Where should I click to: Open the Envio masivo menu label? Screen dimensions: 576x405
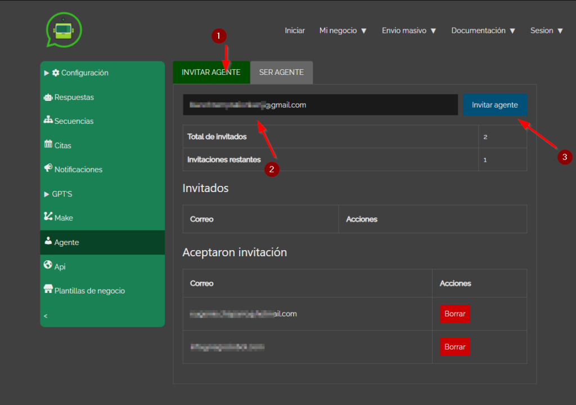pyautogui.click(x=404, y=30)
